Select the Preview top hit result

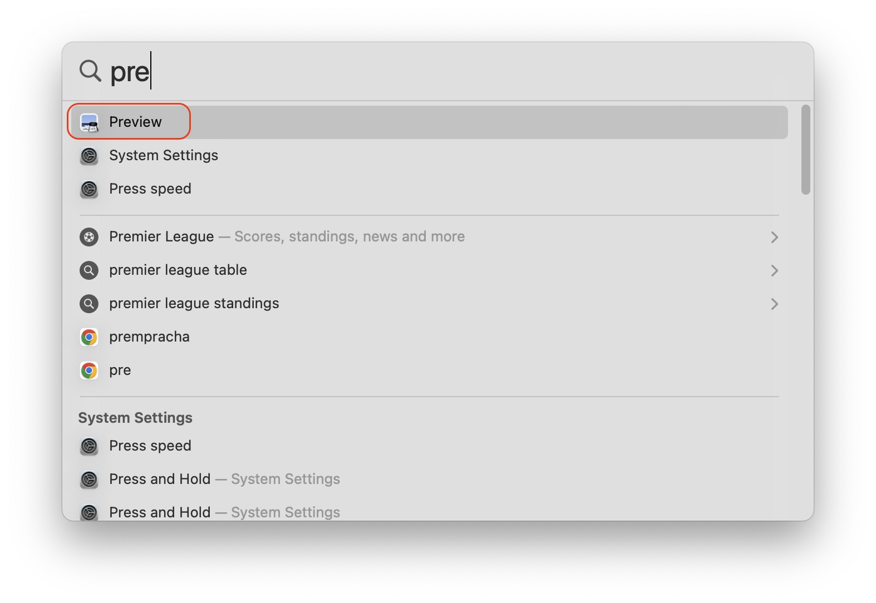point(135,122)
